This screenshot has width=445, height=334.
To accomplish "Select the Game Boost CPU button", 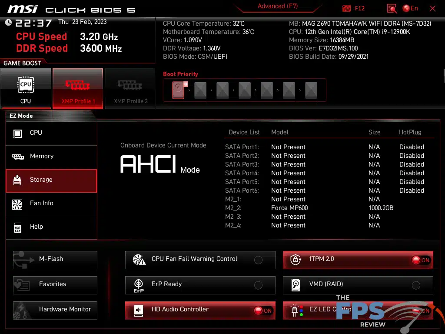I will coord(26,89).
